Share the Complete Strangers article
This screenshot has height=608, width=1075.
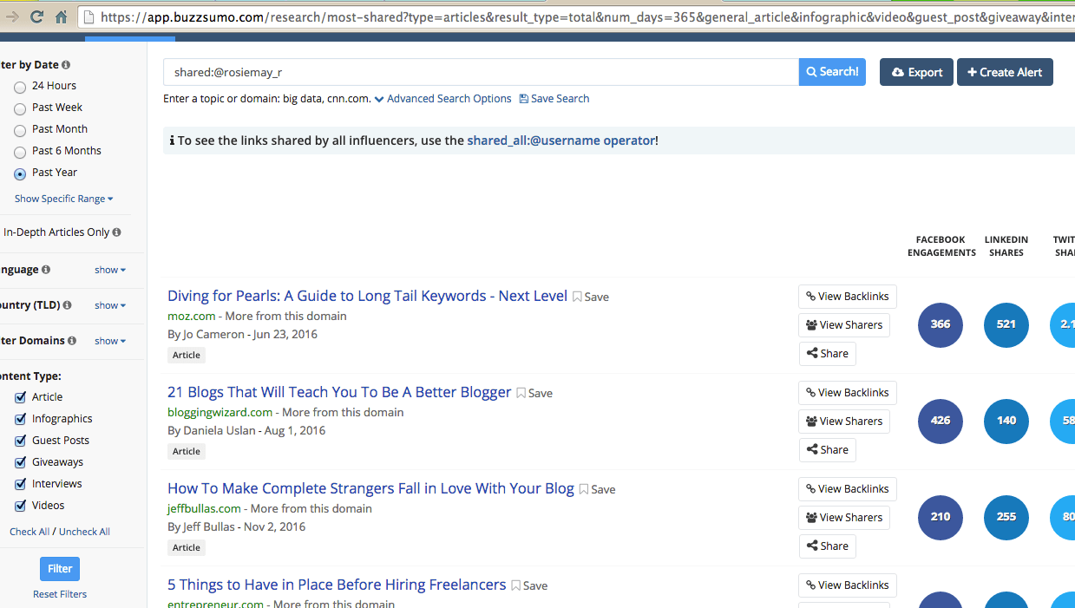click(827, 546)
